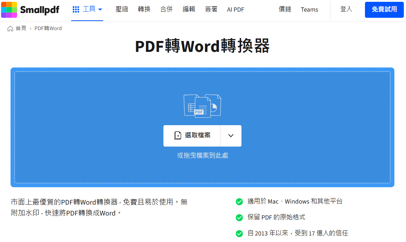The width and height of the screenshot is (406, 242).
Task: Open the 編輯 menu item
Action: click(x=189, y=9)
